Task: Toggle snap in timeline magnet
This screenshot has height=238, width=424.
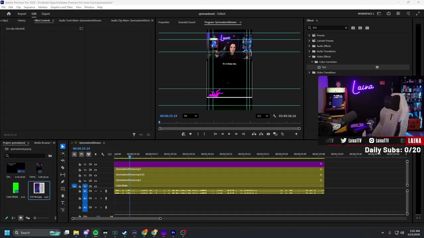Action: (81, 154)
